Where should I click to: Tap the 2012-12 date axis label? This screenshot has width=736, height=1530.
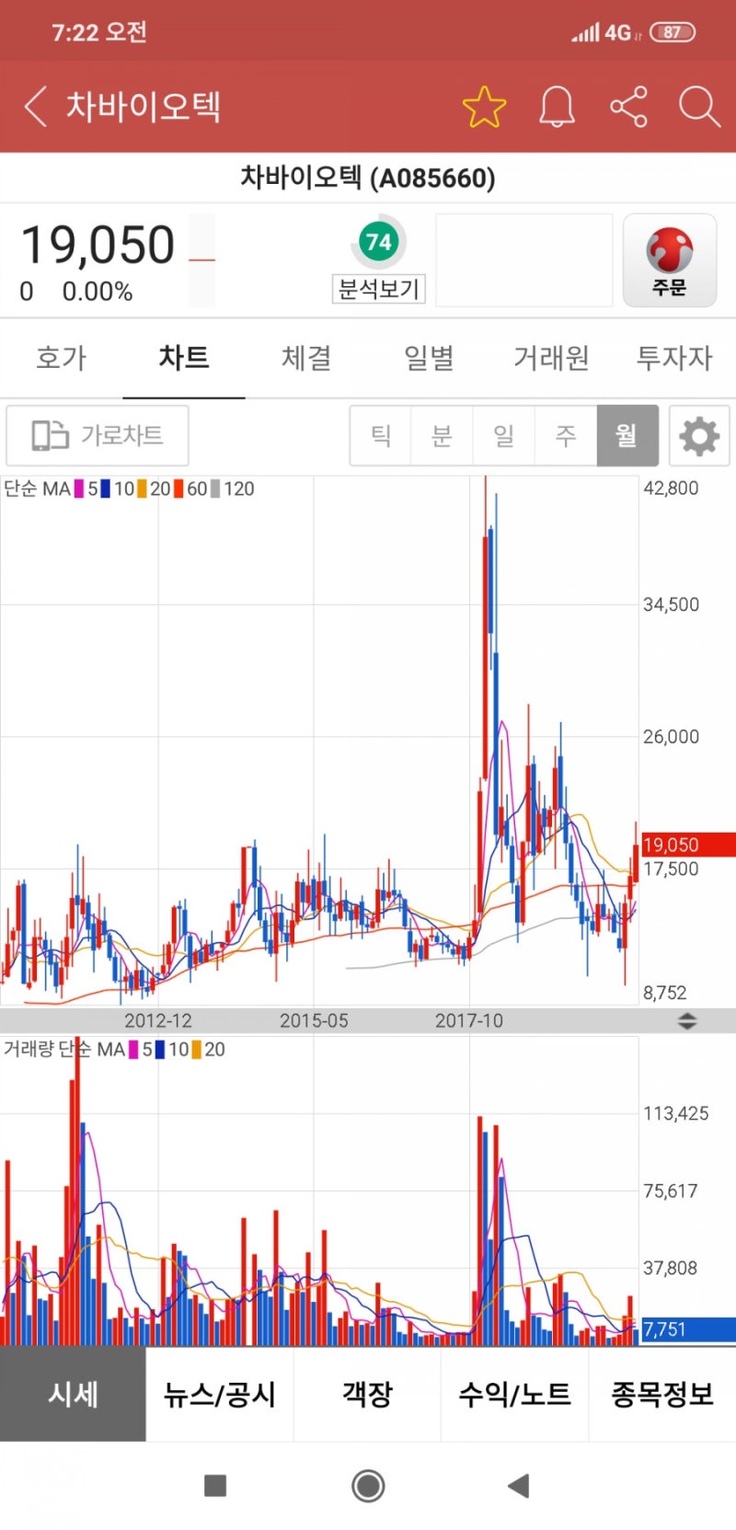coord(158,1020)
